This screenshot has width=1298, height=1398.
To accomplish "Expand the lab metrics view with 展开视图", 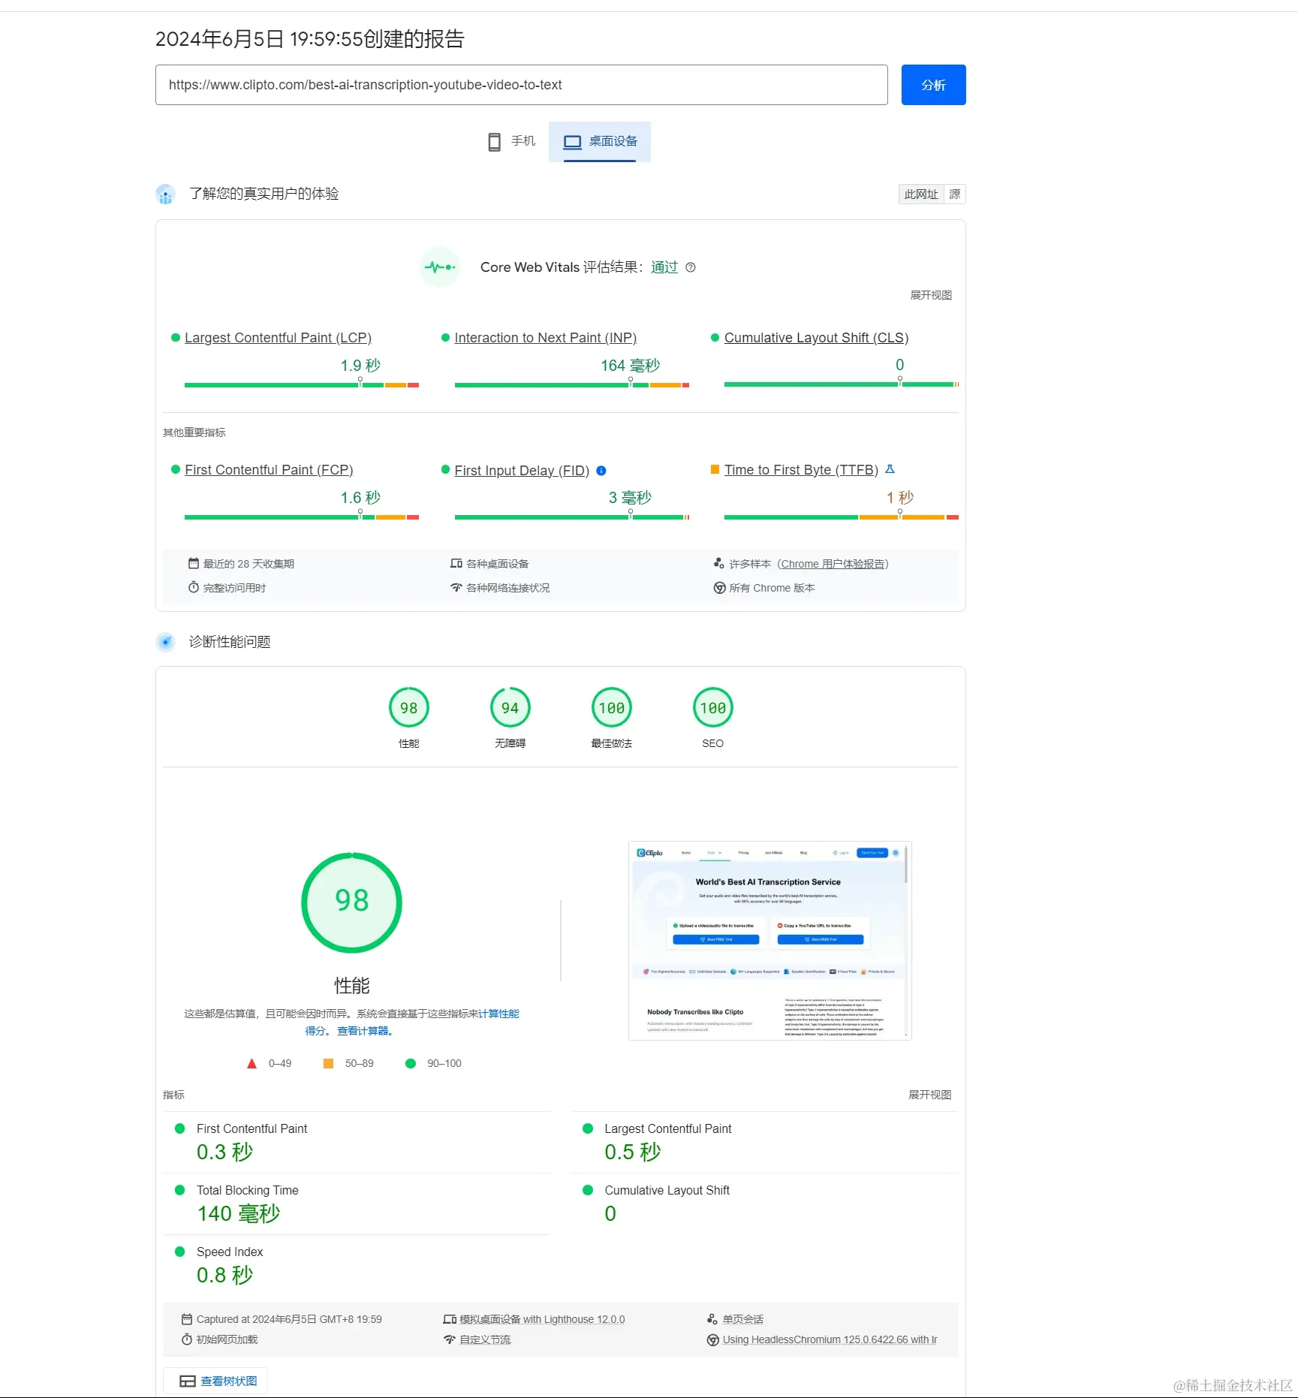I will coord(930,1095).
